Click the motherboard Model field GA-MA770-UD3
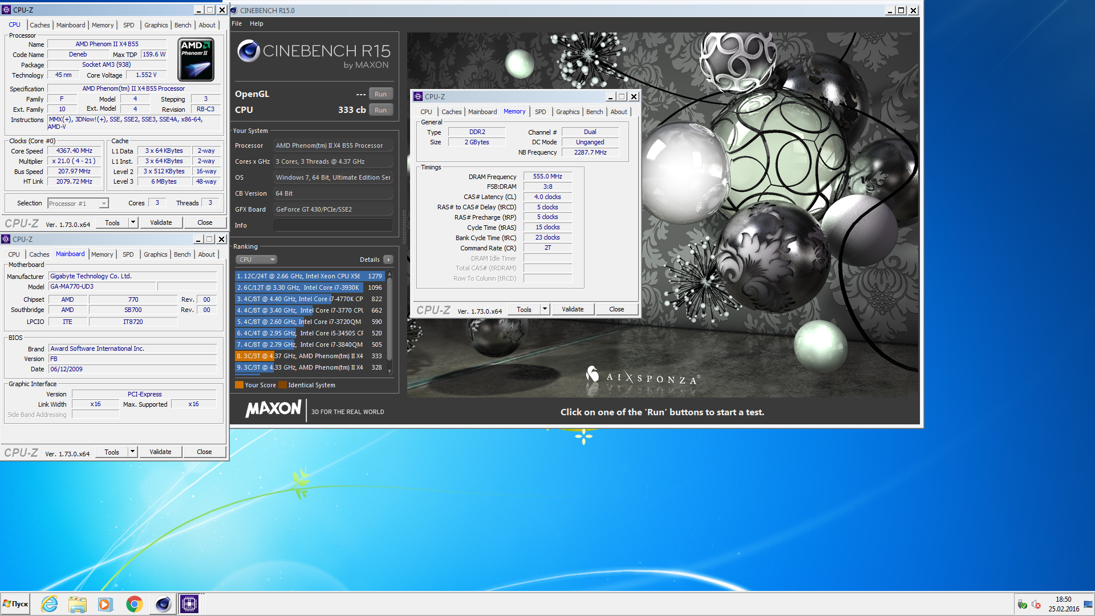Screen dimensions: 1095x616 [102, 287]
